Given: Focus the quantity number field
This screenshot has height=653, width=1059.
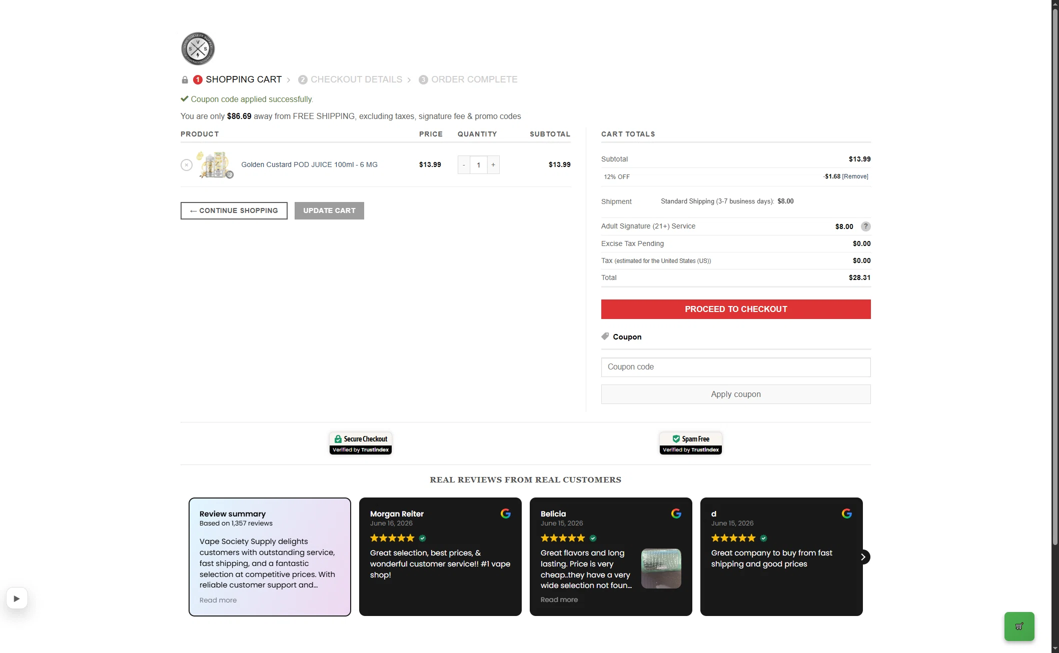Looking at the screenshot, I should tap(479, 165).
